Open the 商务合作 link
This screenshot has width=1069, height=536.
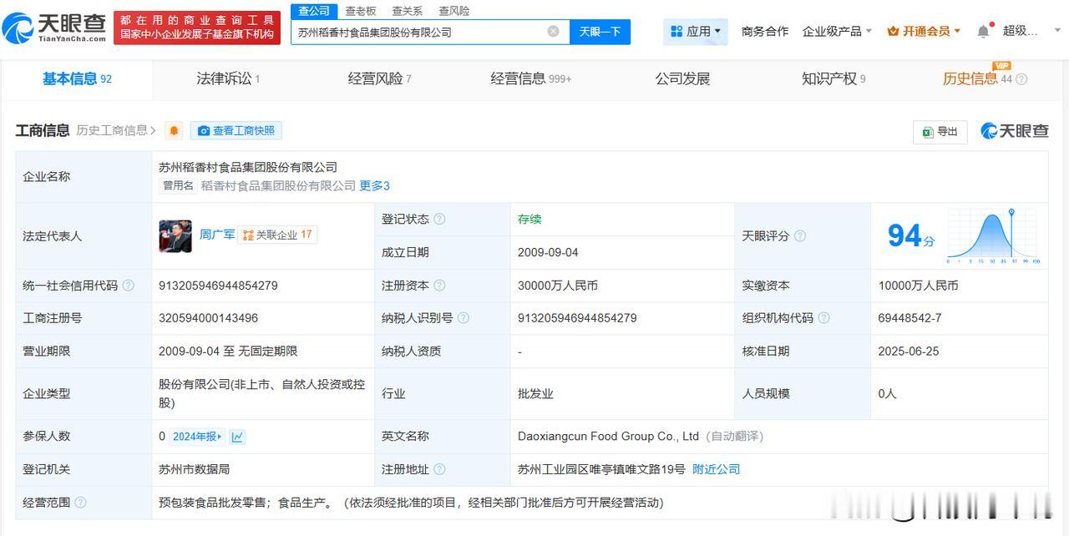(x=765, y=32)
